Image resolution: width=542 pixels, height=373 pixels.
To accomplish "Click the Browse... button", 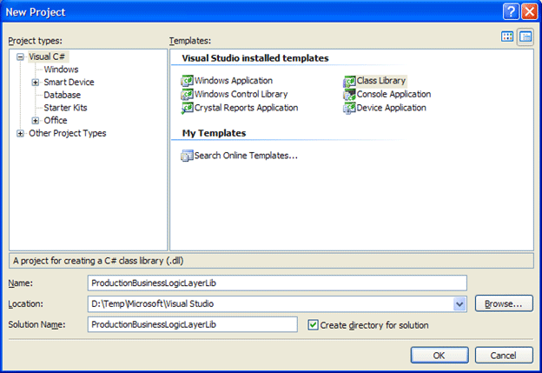I will (504, 303).
